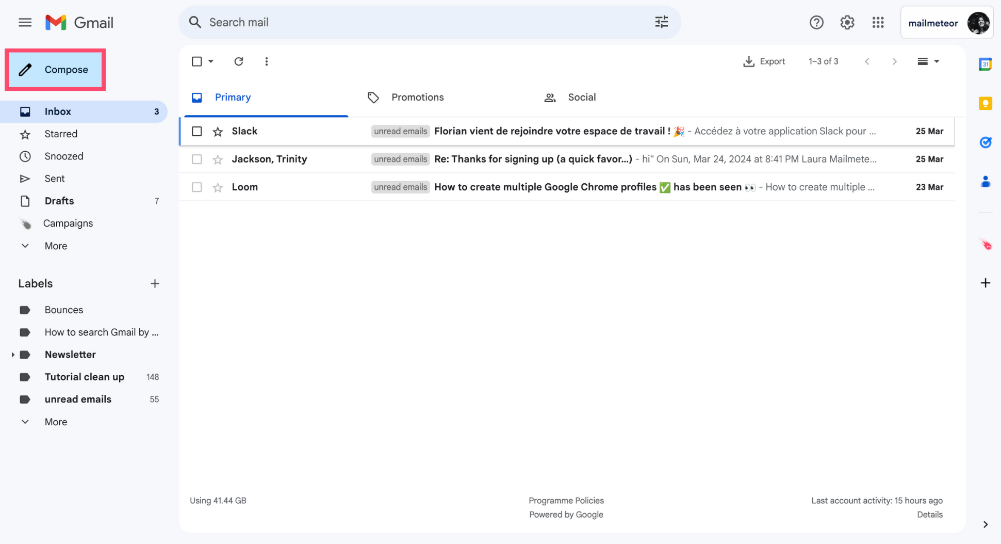Open Support help question mark icon
Screen dimensions: 1001x544
pos(816,22)
